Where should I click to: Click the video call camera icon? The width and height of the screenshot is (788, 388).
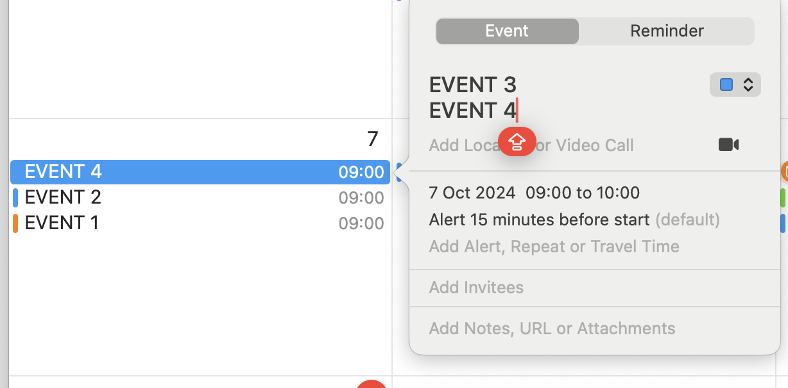pos(728,144)
